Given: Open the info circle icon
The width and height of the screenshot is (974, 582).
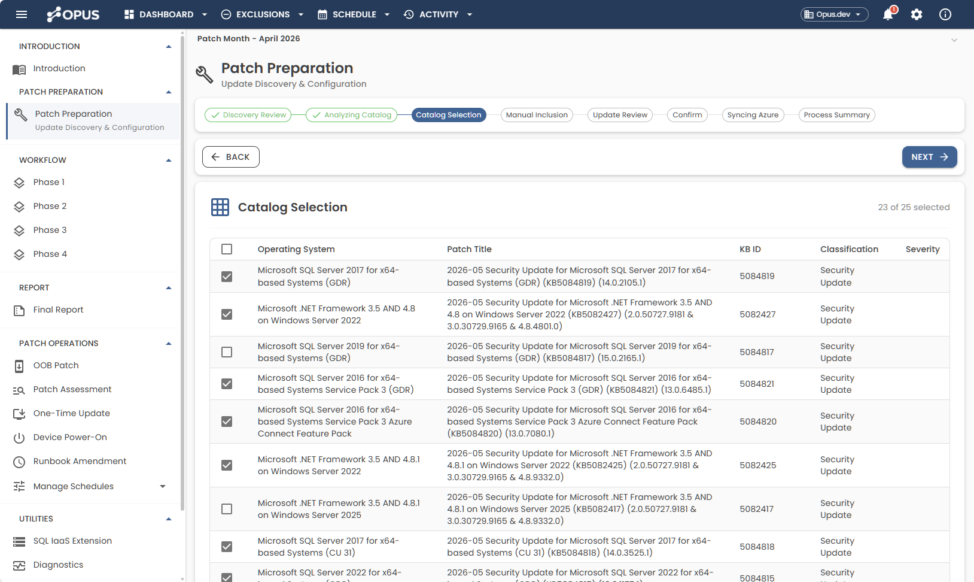Looking at the screenshot, I should click(945, 14).
